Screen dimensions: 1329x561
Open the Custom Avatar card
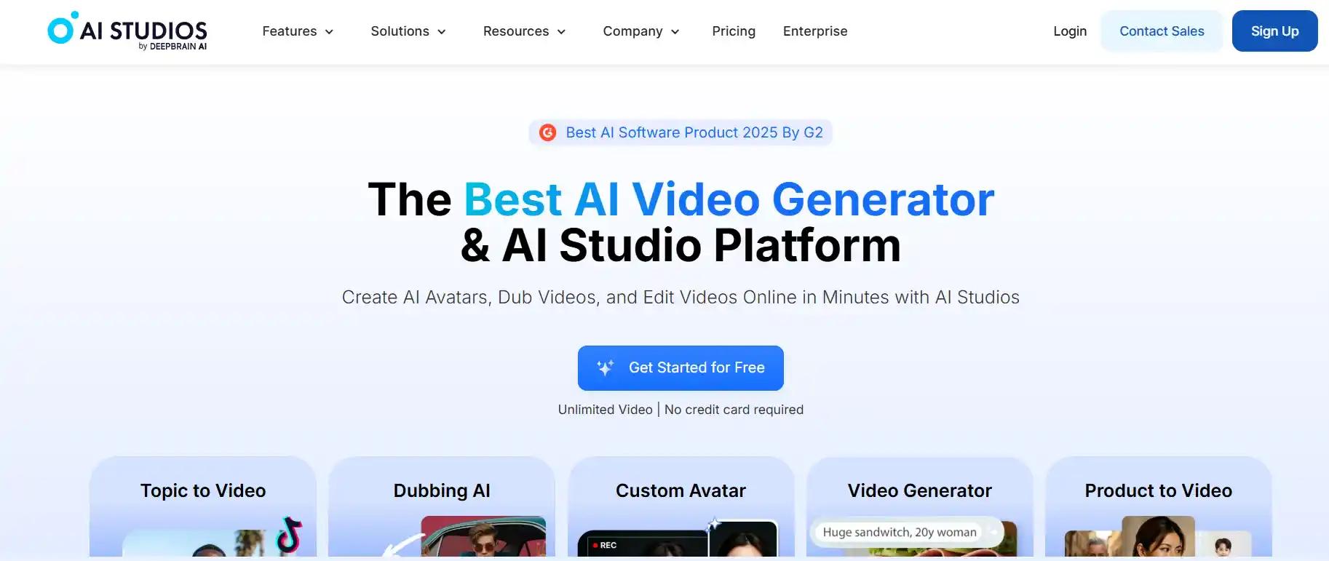click(x=681, y=507)
